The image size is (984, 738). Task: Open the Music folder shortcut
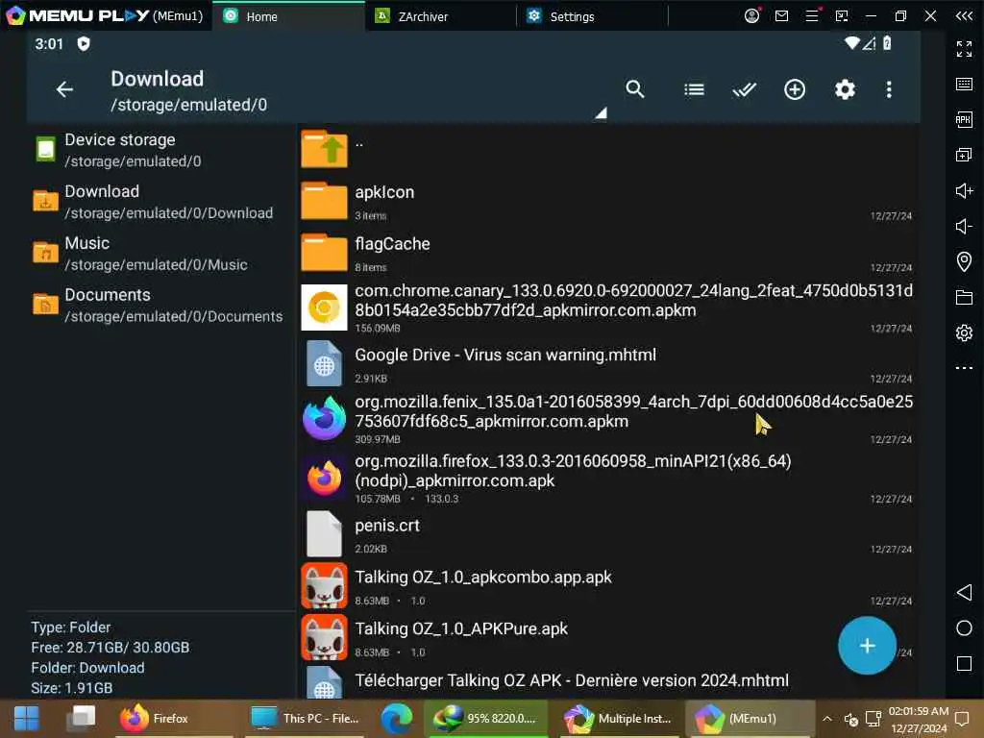click(x=160, y=254)
